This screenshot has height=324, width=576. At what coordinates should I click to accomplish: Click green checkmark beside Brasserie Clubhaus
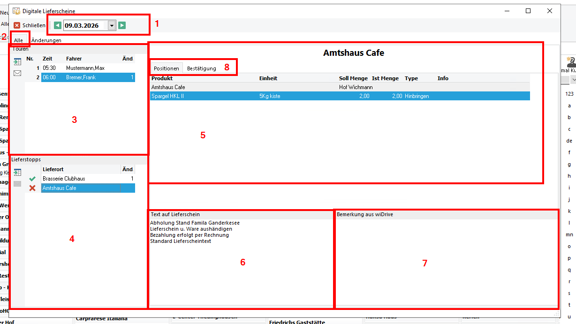pos(32,179)
